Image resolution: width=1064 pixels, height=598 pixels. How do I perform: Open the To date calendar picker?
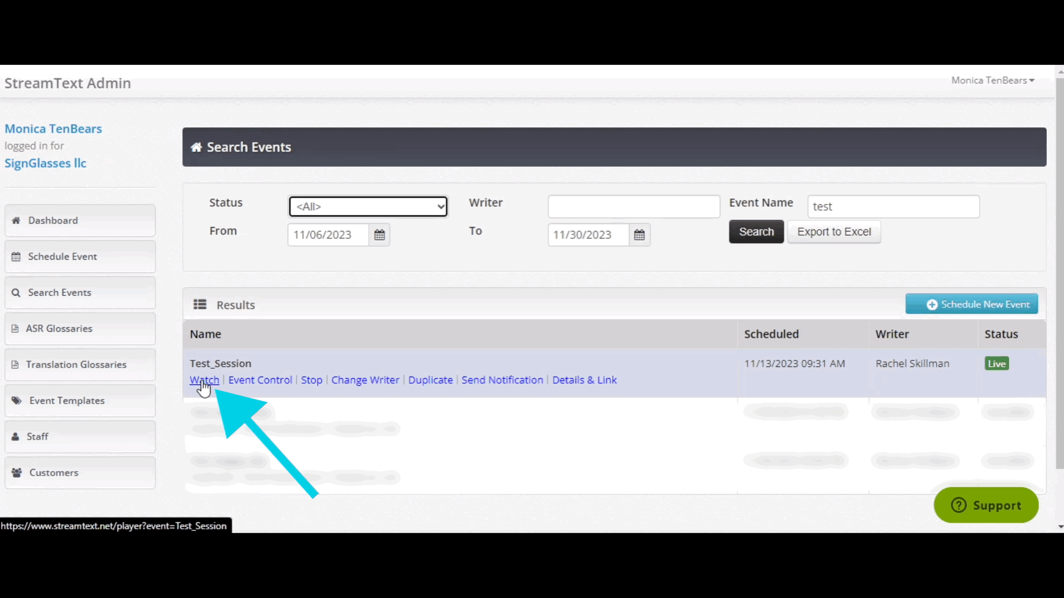[x=639, y=235]
